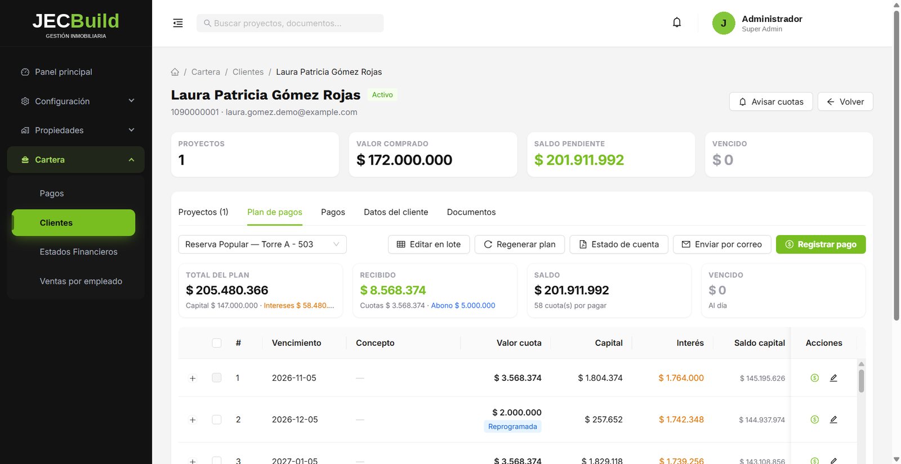Collapse the Cartera menu chevron

click(x=131, y=160)
